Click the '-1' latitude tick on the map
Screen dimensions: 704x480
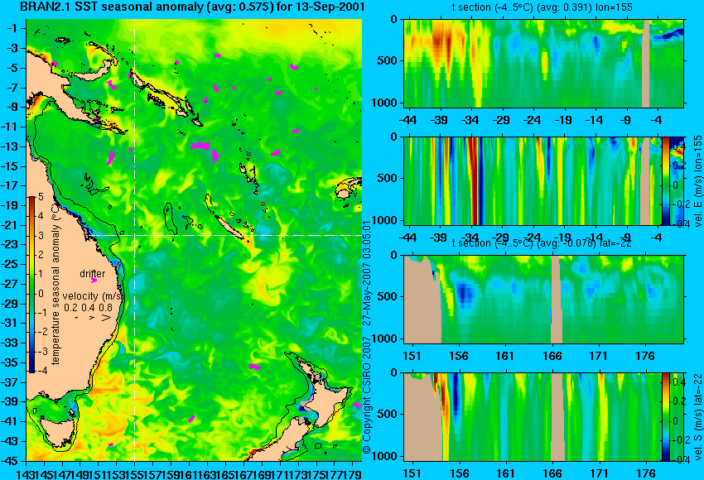tap(12, 28)
